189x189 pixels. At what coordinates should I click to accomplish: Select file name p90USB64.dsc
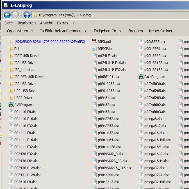pos(155,49)
